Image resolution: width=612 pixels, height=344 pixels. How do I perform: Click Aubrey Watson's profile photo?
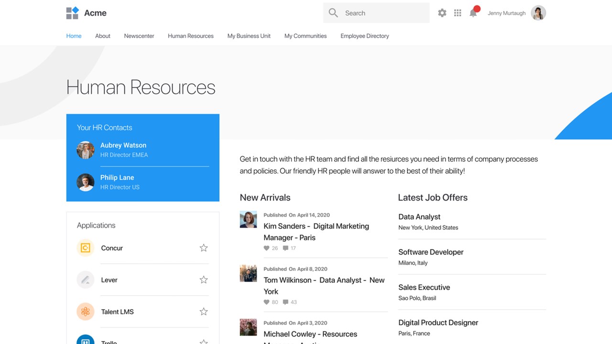pyautogui.click(x=86, y=150)
